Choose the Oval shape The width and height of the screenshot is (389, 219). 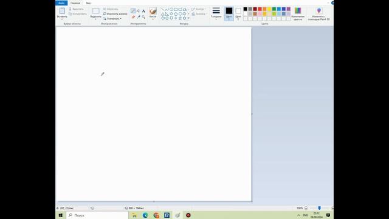(x=171, y=10)
